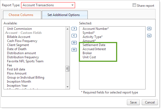Select Broker in the Selected list

(x=87, y=53)
